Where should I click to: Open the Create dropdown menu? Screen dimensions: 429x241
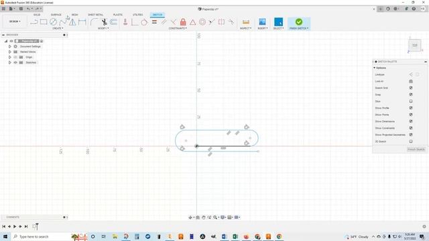click(x=58, y=28)
